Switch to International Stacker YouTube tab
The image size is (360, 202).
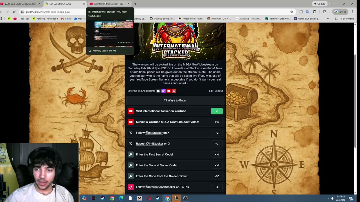pyautogui.click(x=109, y=4)
